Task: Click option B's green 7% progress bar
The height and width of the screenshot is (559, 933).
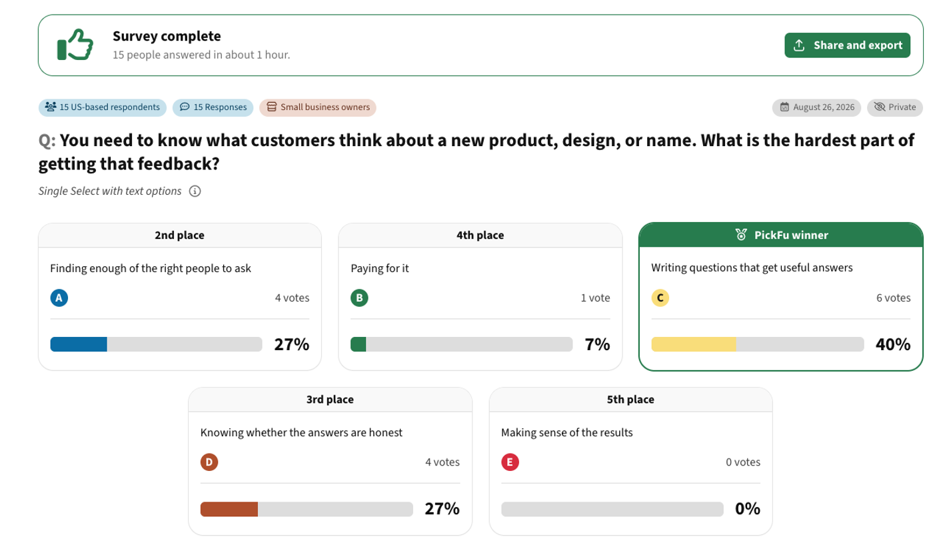Action: 461,344
